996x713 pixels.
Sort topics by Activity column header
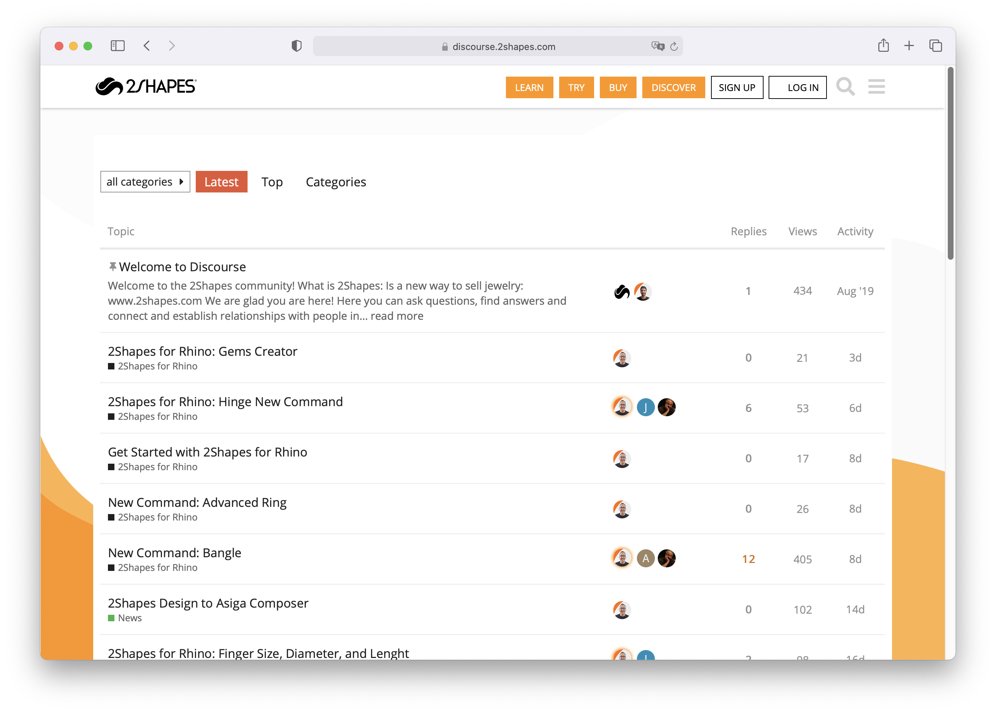(x=855, y=231)
